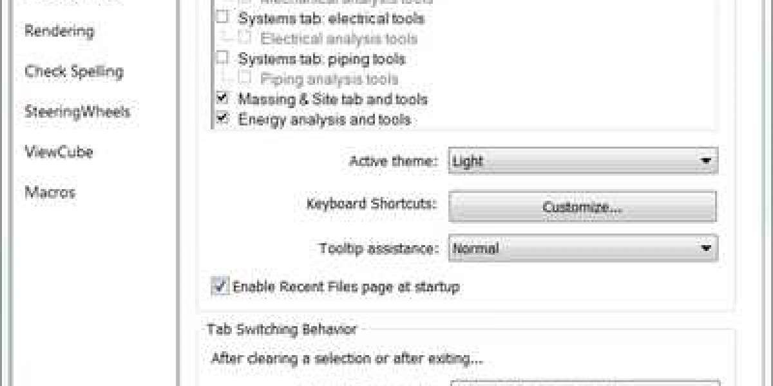
Task: Click the Tab Switching Behavior group heading
Action: click(282, 329)
